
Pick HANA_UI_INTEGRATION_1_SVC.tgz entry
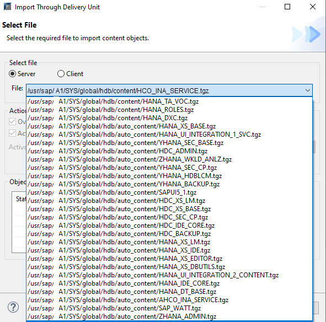pyautogui.click(x=169, y=135)
